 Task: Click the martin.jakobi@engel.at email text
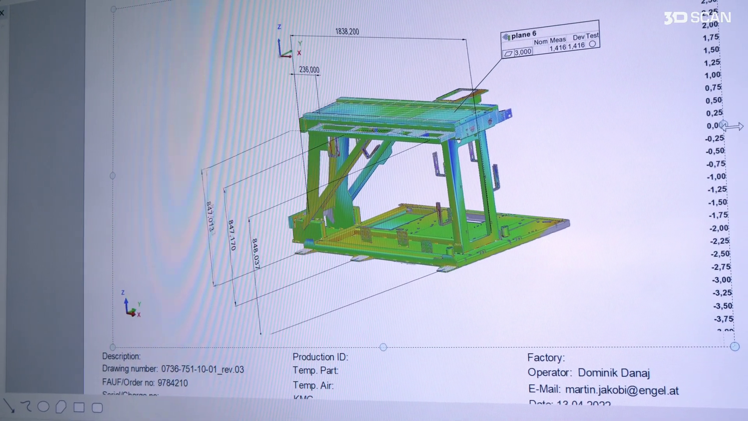point(622,390)
